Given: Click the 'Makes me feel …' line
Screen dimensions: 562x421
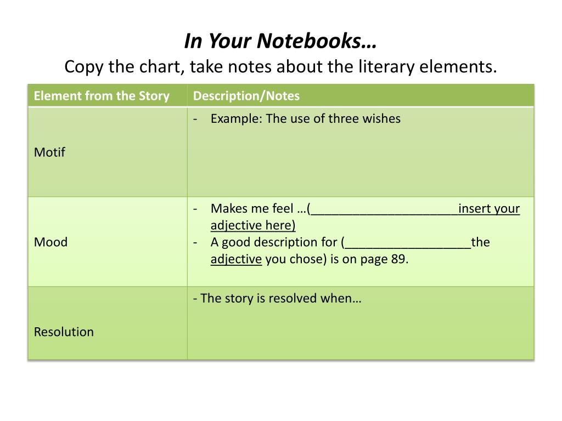Looking at the screenshot, I should coord(365,208).
